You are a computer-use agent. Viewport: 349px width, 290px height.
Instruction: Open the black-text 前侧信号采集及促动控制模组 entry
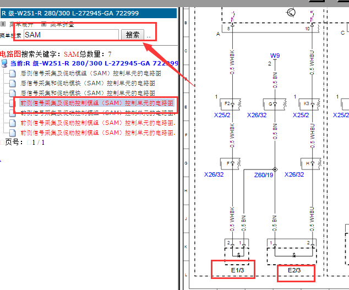tap(98, 113)
